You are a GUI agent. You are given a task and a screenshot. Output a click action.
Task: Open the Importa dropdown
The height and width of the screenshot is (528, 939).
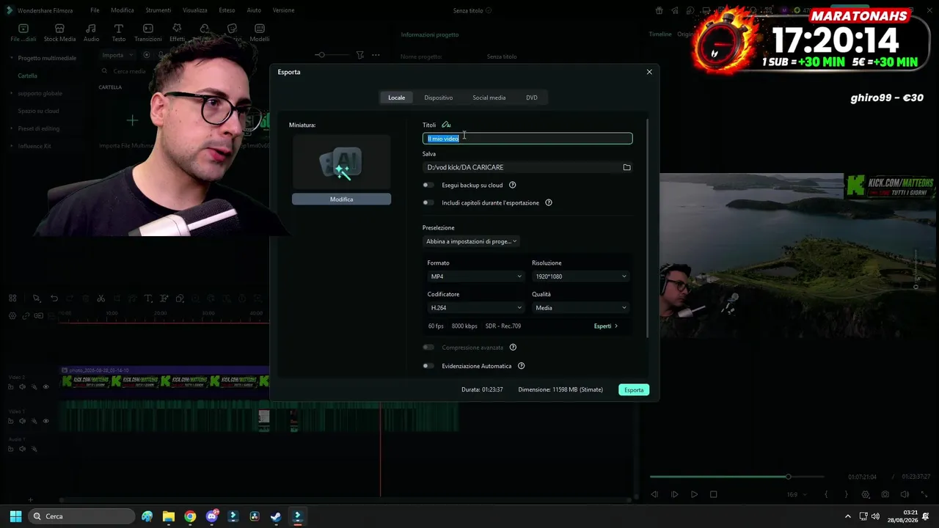tap(117, 55)
